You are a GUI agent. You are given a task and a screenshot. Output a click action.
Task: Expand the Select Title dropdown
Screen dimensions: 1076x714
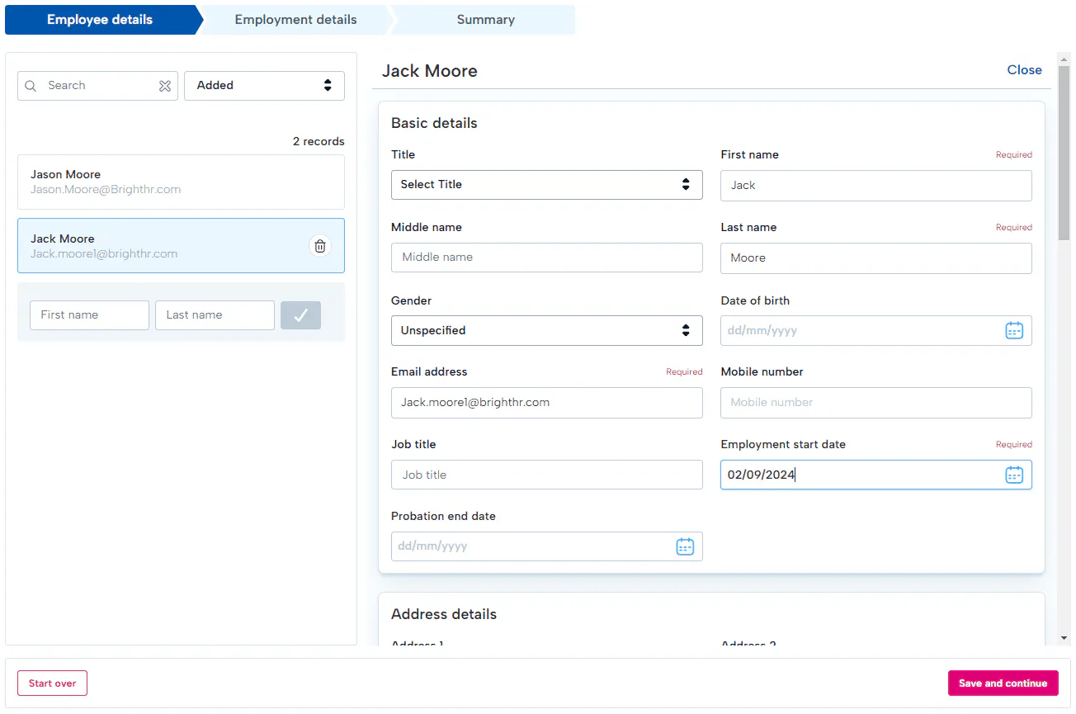click(546, 185)
